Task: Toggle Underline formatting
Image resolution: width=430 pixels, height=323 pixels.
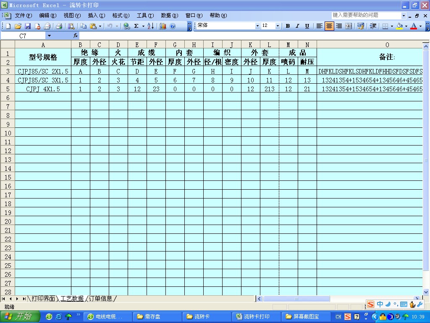Action: pyautogui.click(x=307, y=26)
